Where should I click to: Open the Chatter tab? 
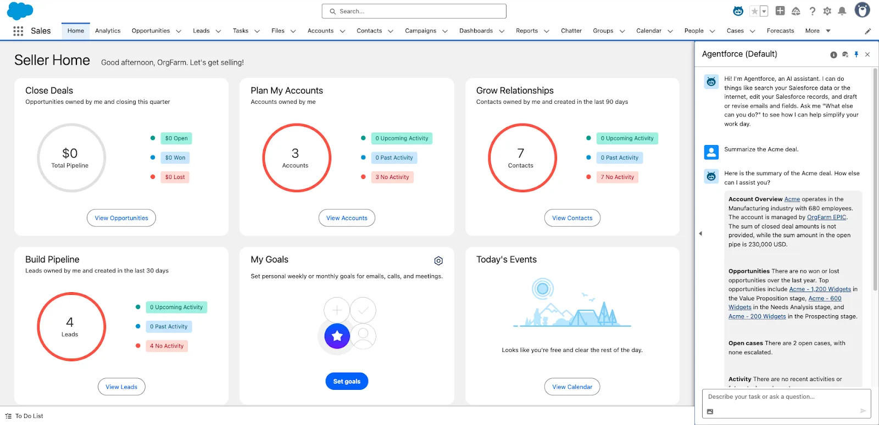coord(571,31)
